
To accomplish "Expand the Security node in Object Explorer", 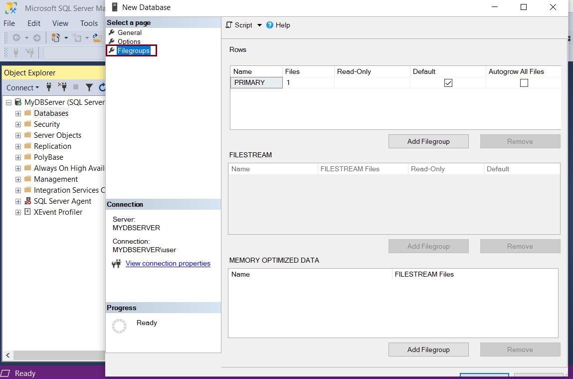I will point(18,124).
